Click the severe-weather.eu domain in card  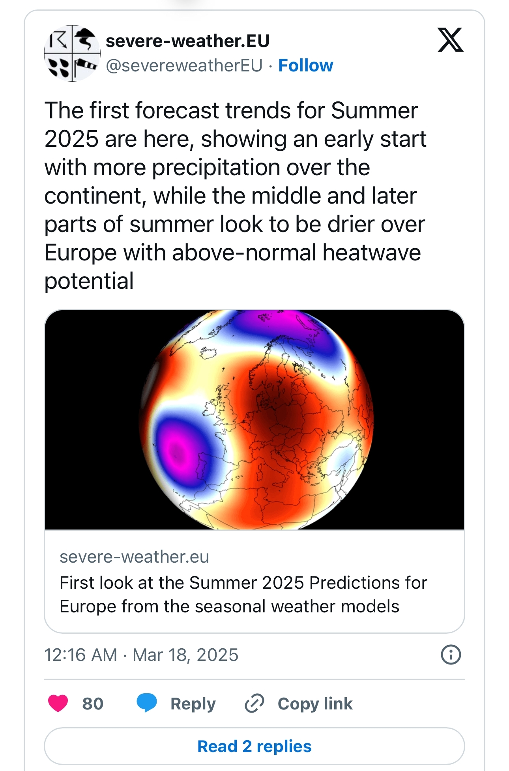(x=134, y=557)
